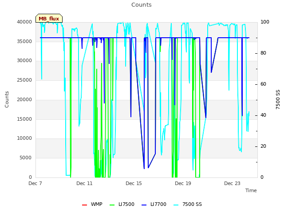Click the 60 right axis value
The width and height of the screenshot is (284, 213).
(263, 84)
